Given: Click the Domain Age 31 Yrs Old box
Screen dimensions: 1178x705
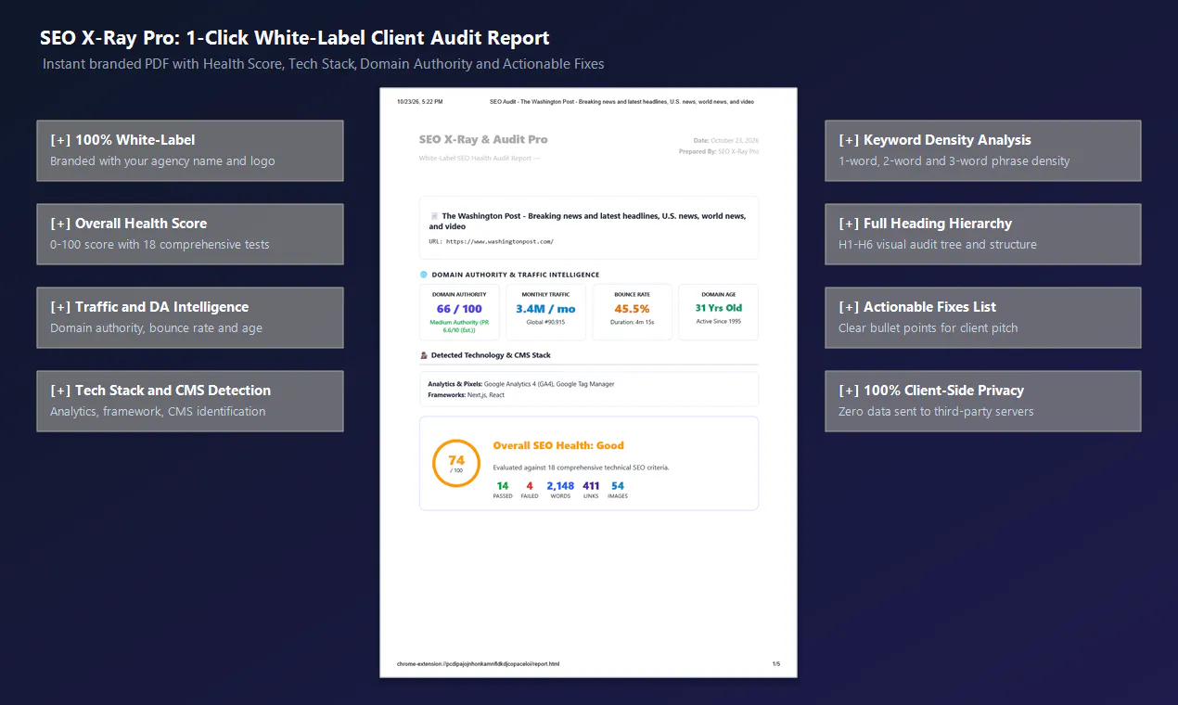Looking at the screenshot, I should point(719,312).
